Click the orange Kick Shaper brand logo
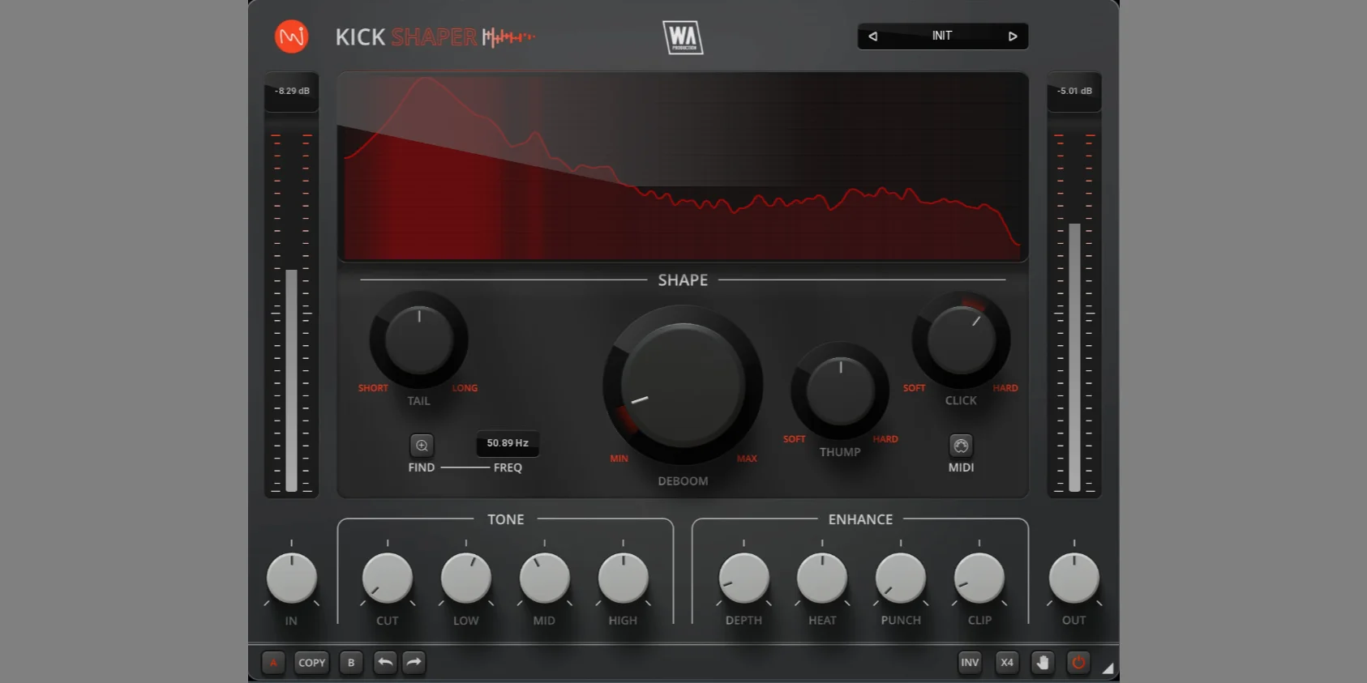 coord(292,36)
